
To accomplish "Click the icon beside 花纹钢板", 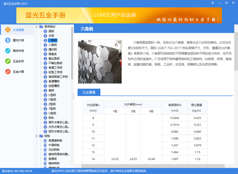I will pyautogui.click(x=45, y=149).
